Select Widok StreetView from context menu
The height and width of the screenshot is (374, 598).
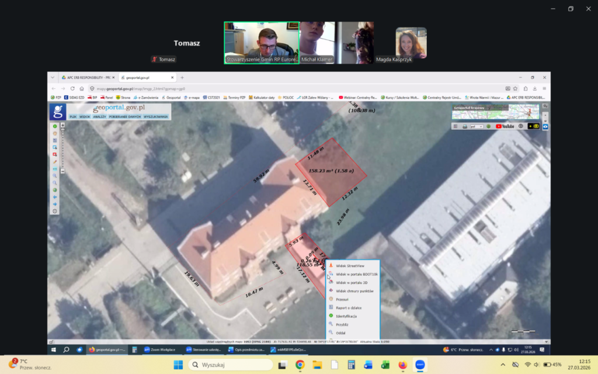click(x=351, y=266)
